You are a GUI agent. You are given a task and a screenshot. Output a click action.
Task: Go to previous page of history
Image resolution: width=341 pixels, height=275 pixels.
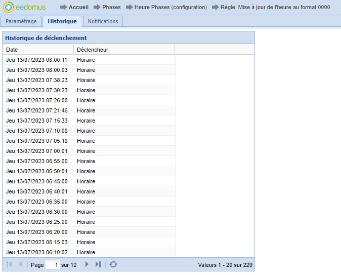click(20, 264)
